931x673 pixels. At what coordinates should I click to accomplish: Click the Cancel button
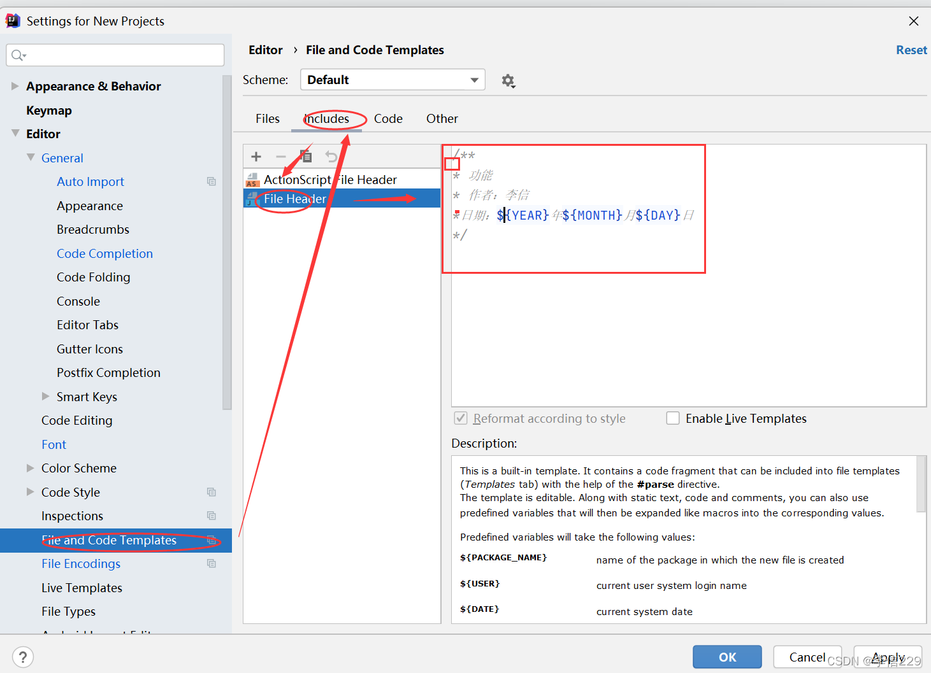click(x=807, y=657)
